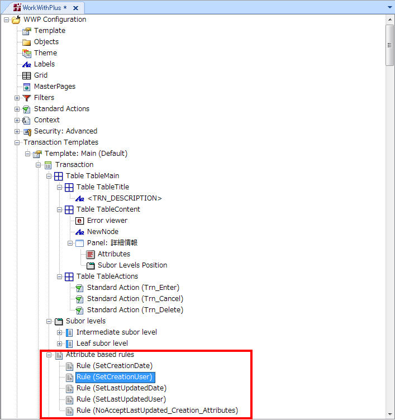
Task: Click the Attribute based rules icon
Action: [59, 355]
